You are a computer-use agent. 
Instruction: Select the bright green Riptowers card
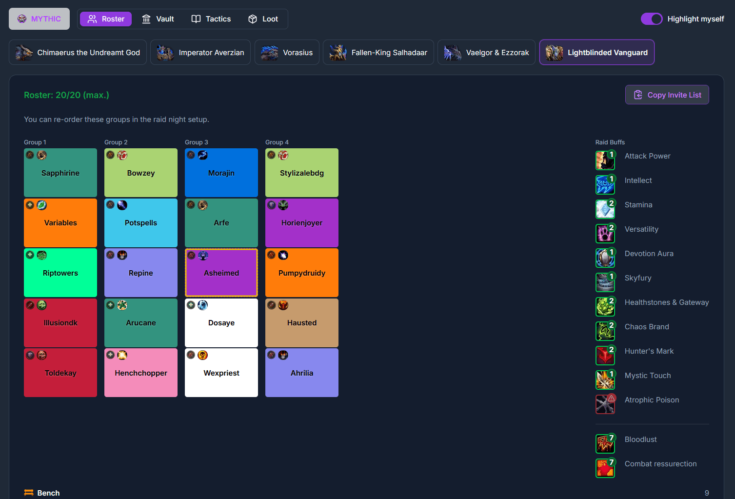[60, 273]
